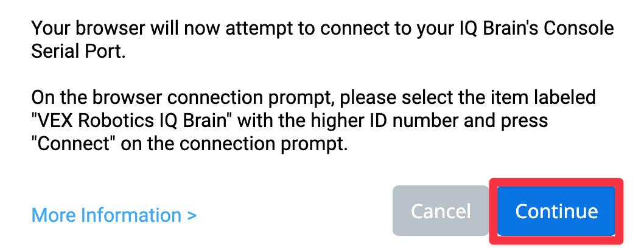
Task: Expand details using the More Information arrow
Action: point(192,215)
